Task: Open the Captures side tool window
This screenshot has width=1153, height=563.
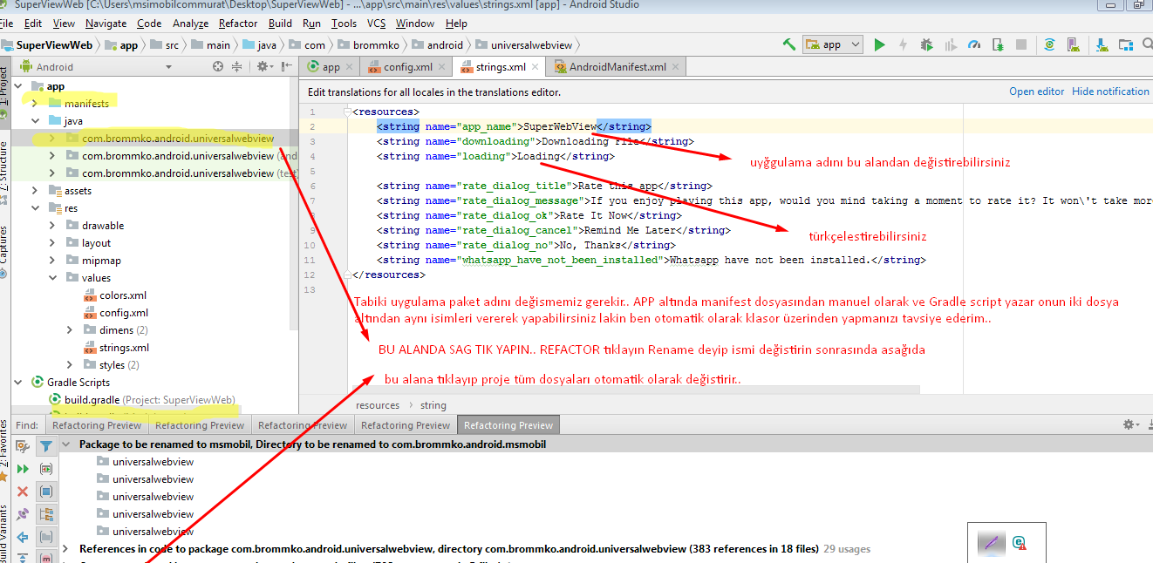Action: coord(4,251)
